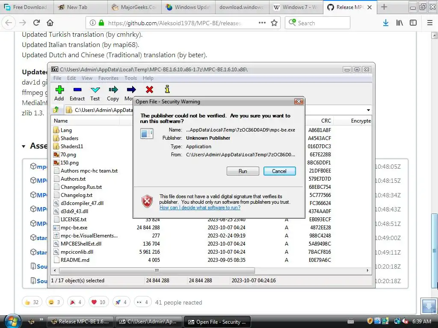Switch to the MajorGeeks tab
The height and width of the screenshot is (328, 438).
pyautogui.click(x=134, y=7)
